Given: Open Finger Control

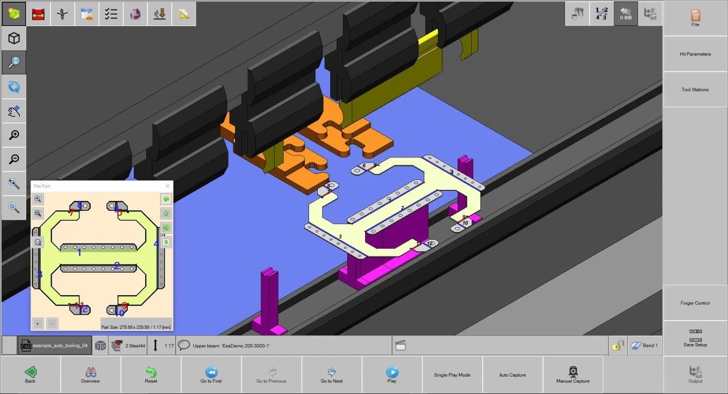Looking at the screenshot, I should tap(695, 303).
